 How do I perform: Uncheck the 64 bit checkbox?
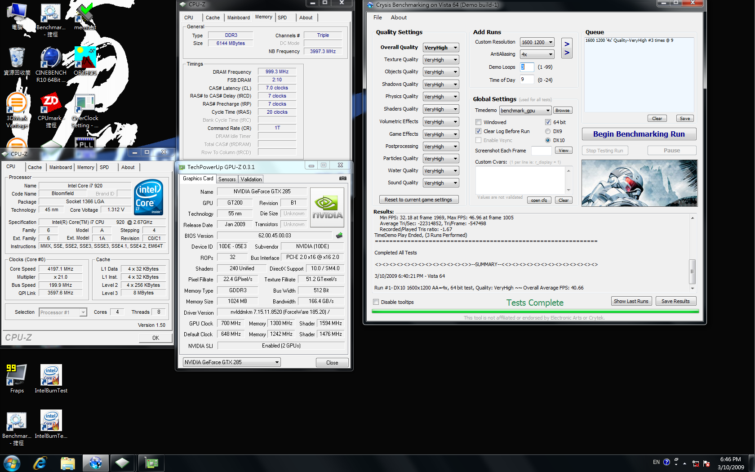[x=548, y=122]
